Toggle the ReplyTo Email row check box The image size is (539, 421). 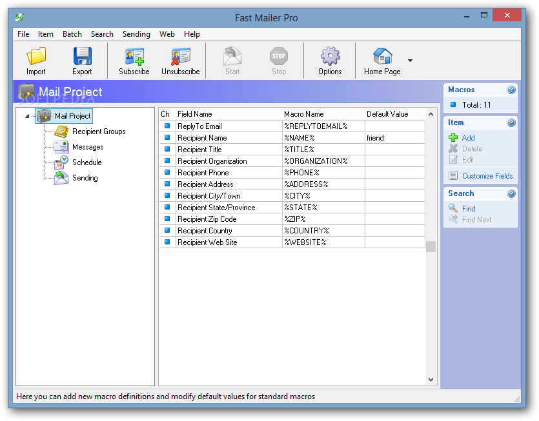pyautogui.click(x=167, y=126)
